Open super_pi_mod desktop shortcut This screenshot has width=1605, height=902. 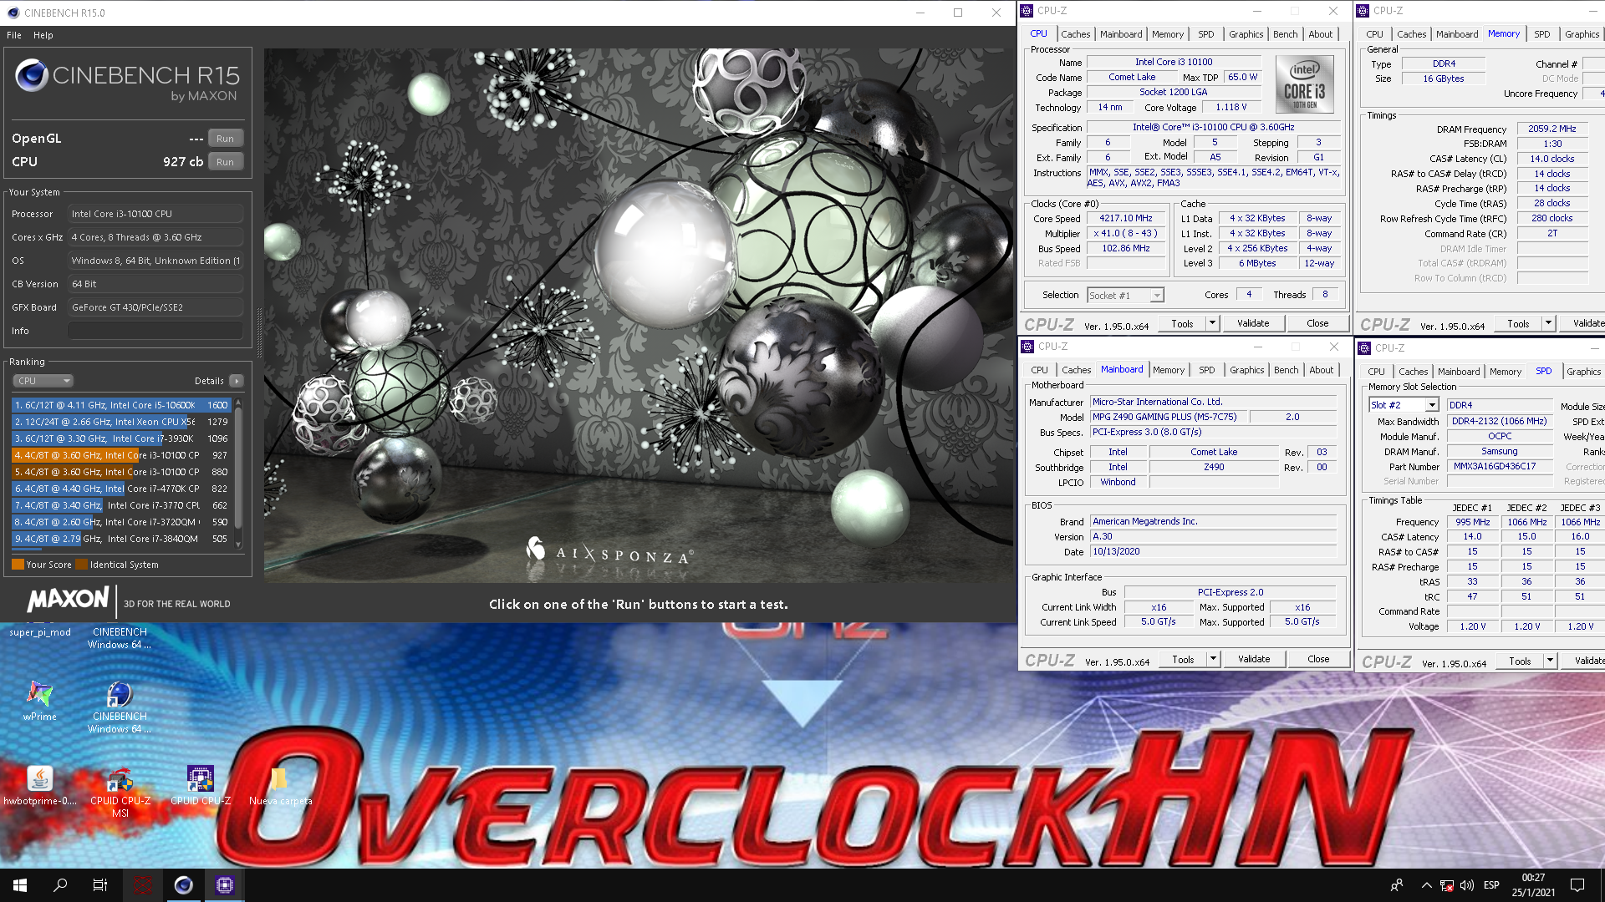point(39,632)
